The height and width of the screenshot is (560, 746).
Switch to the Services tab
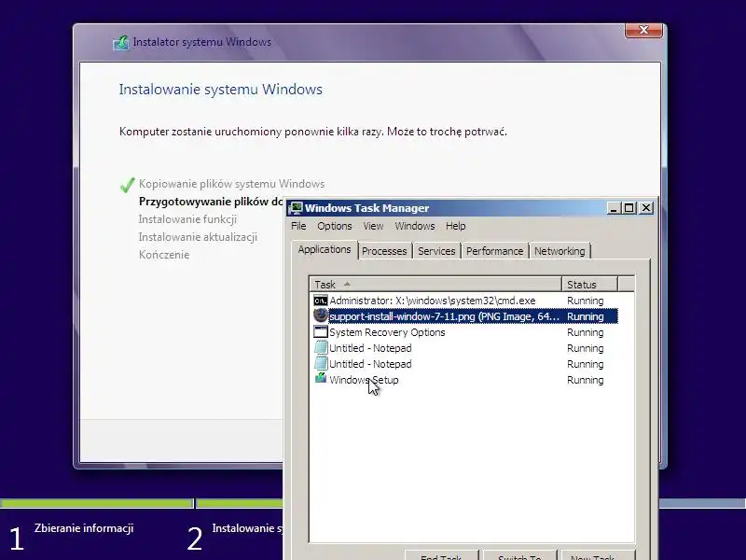point(436,251)
